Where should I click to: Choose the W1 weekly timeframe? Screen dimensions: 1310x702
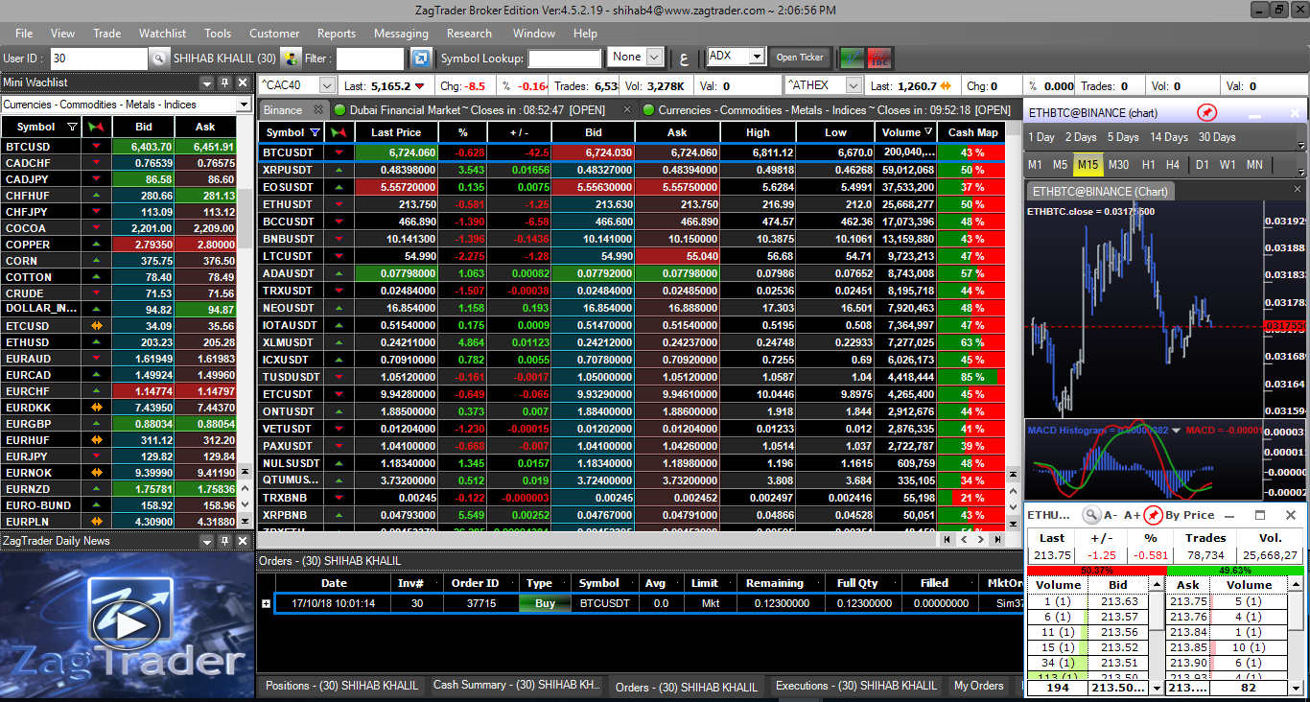[x=1228, y=165]
